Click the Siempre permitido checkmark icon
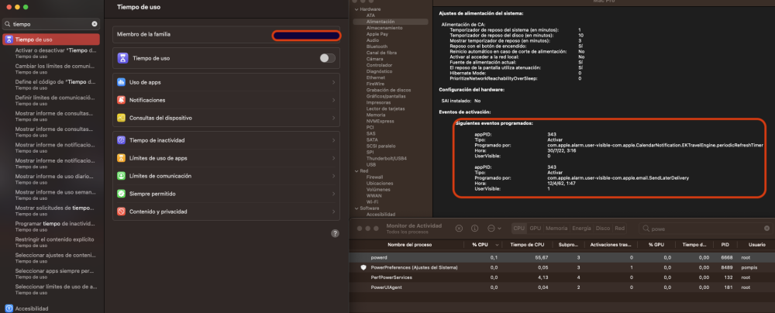The height and width of the screenshot is (313, 775). [x=121, y=194]
